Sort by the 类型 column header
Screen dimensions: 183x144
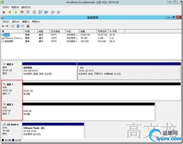point(44,31)
